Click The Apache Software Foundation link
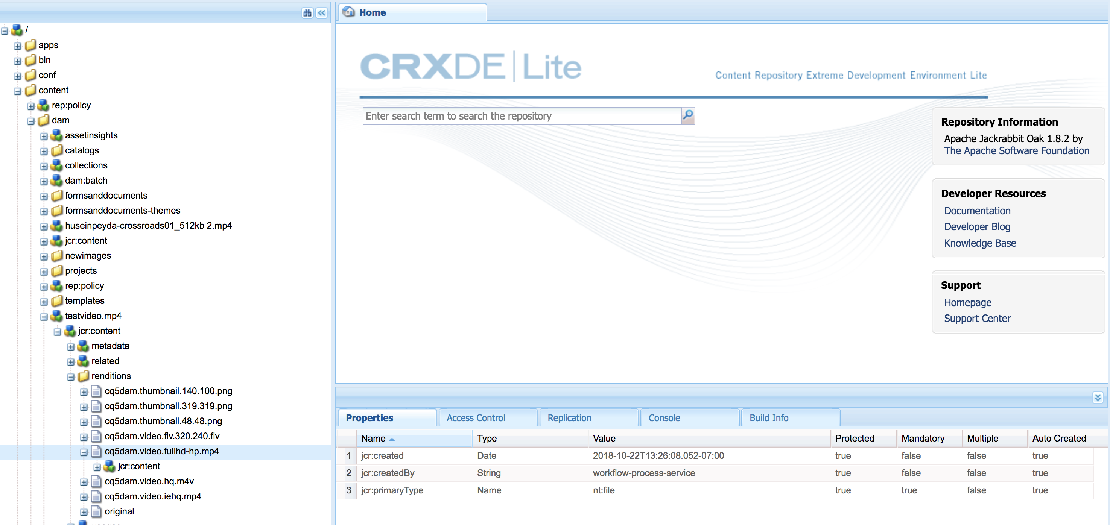1110x525 pixels. click(x=1016, y=151)
